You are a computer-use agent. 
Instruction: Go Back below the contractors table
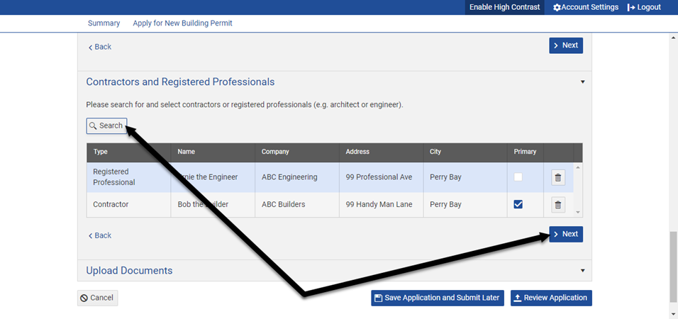tap(100, 235)
